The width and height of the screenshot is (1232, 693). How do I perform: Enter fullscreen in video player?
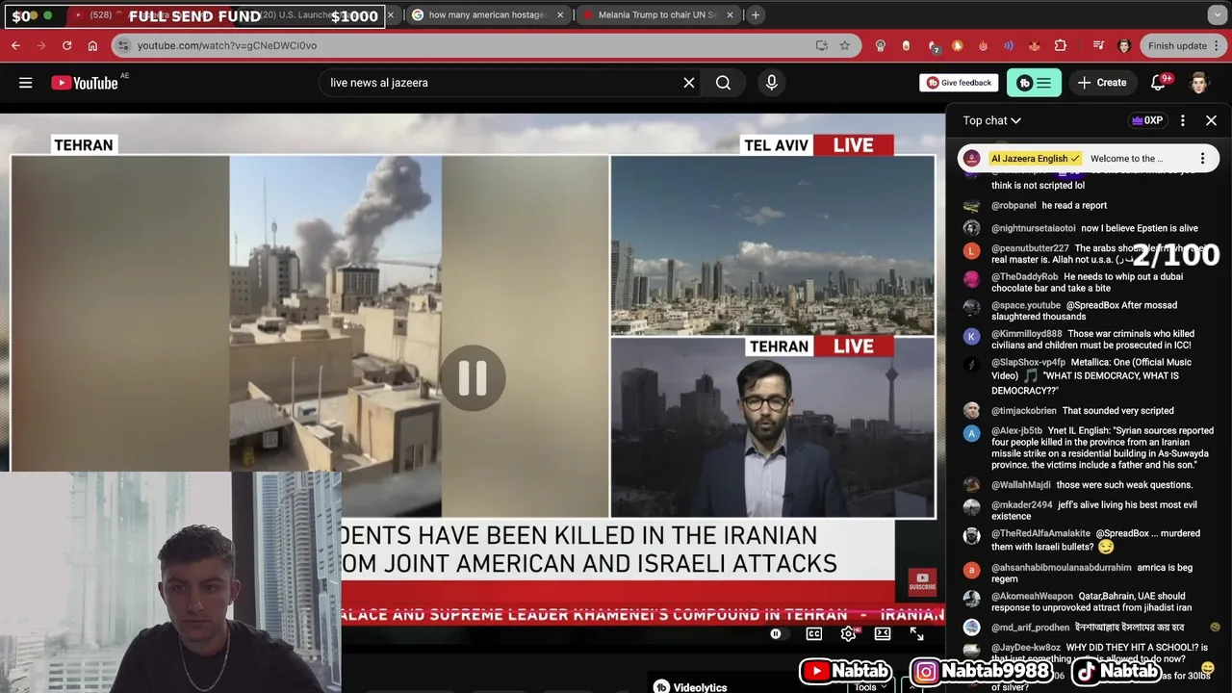click(917, 633)
